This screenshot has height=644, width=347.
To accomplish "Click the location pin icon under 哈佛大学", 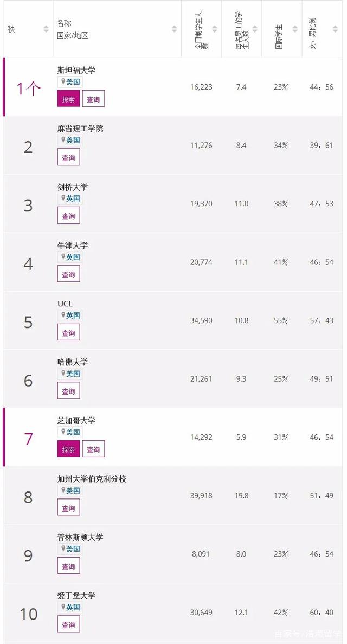I will tap(63, 374).
